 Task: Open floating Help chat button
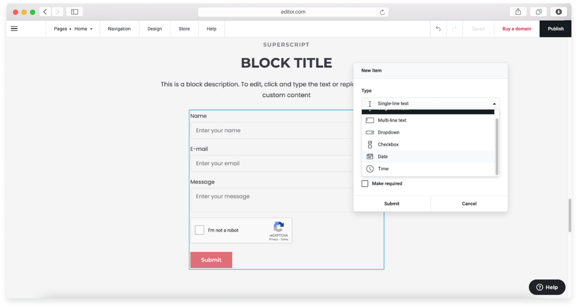click(547, 287)
